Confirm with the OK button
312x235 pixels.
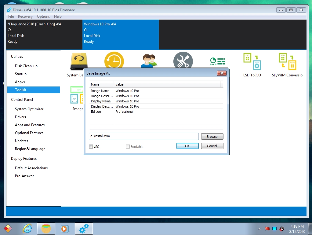(x=187, y=146)
